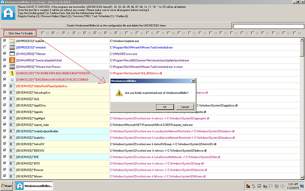Select the [05-SERVICE]**BITS entry text

28,163
